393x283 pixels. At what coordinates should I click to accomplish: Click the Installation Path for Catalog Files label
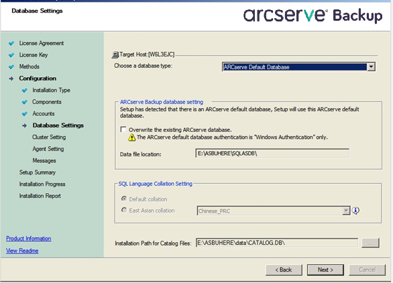pyautogui.click(x=153, y=243)
